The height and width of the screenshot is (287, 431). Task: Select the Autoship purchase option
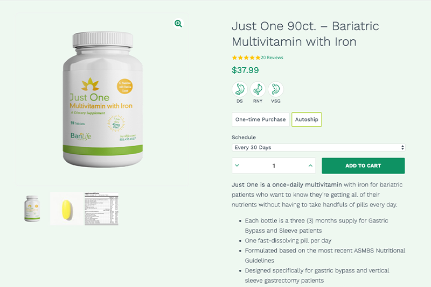307,119
